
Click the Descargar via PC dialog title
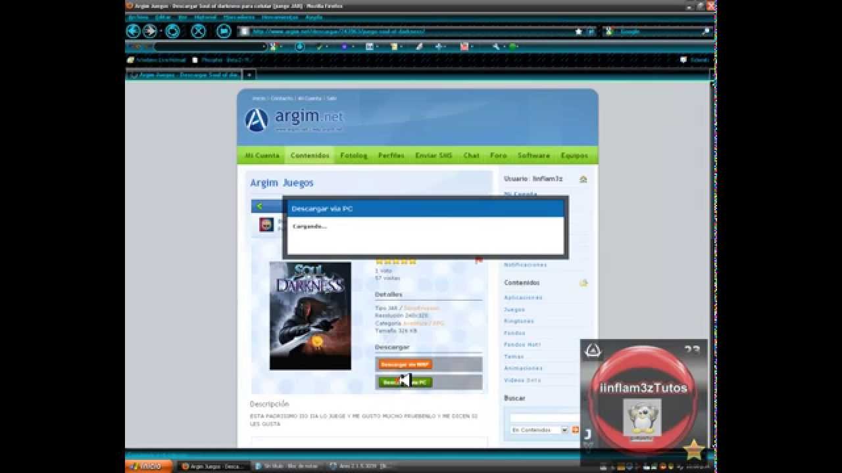click(x=322, y=209)
